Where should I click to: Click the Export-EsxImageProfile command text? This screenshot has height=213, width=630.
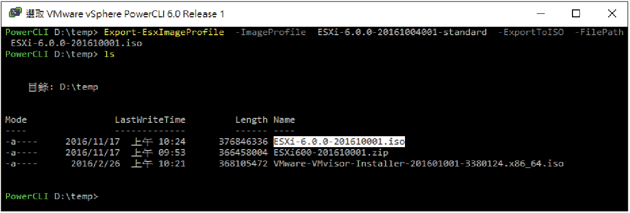tap(164, 32)
